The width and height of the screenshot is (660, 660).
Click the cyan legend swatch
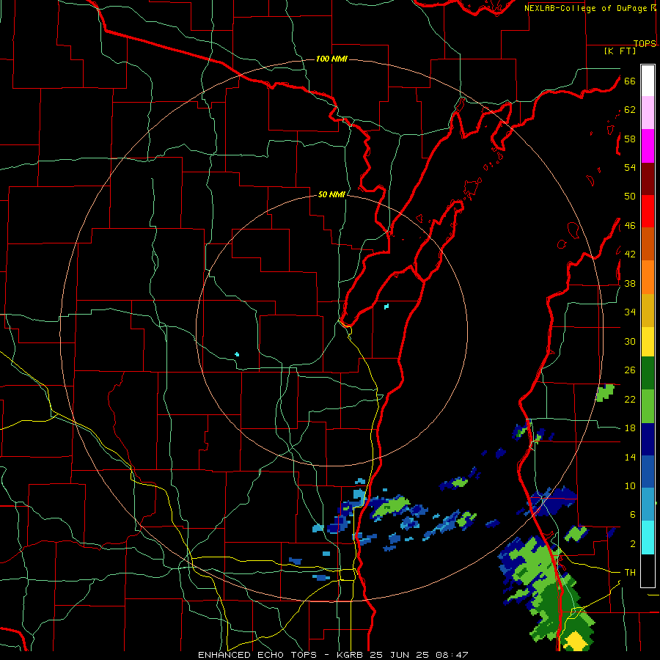pyautogui.click(x=648, y=538)
